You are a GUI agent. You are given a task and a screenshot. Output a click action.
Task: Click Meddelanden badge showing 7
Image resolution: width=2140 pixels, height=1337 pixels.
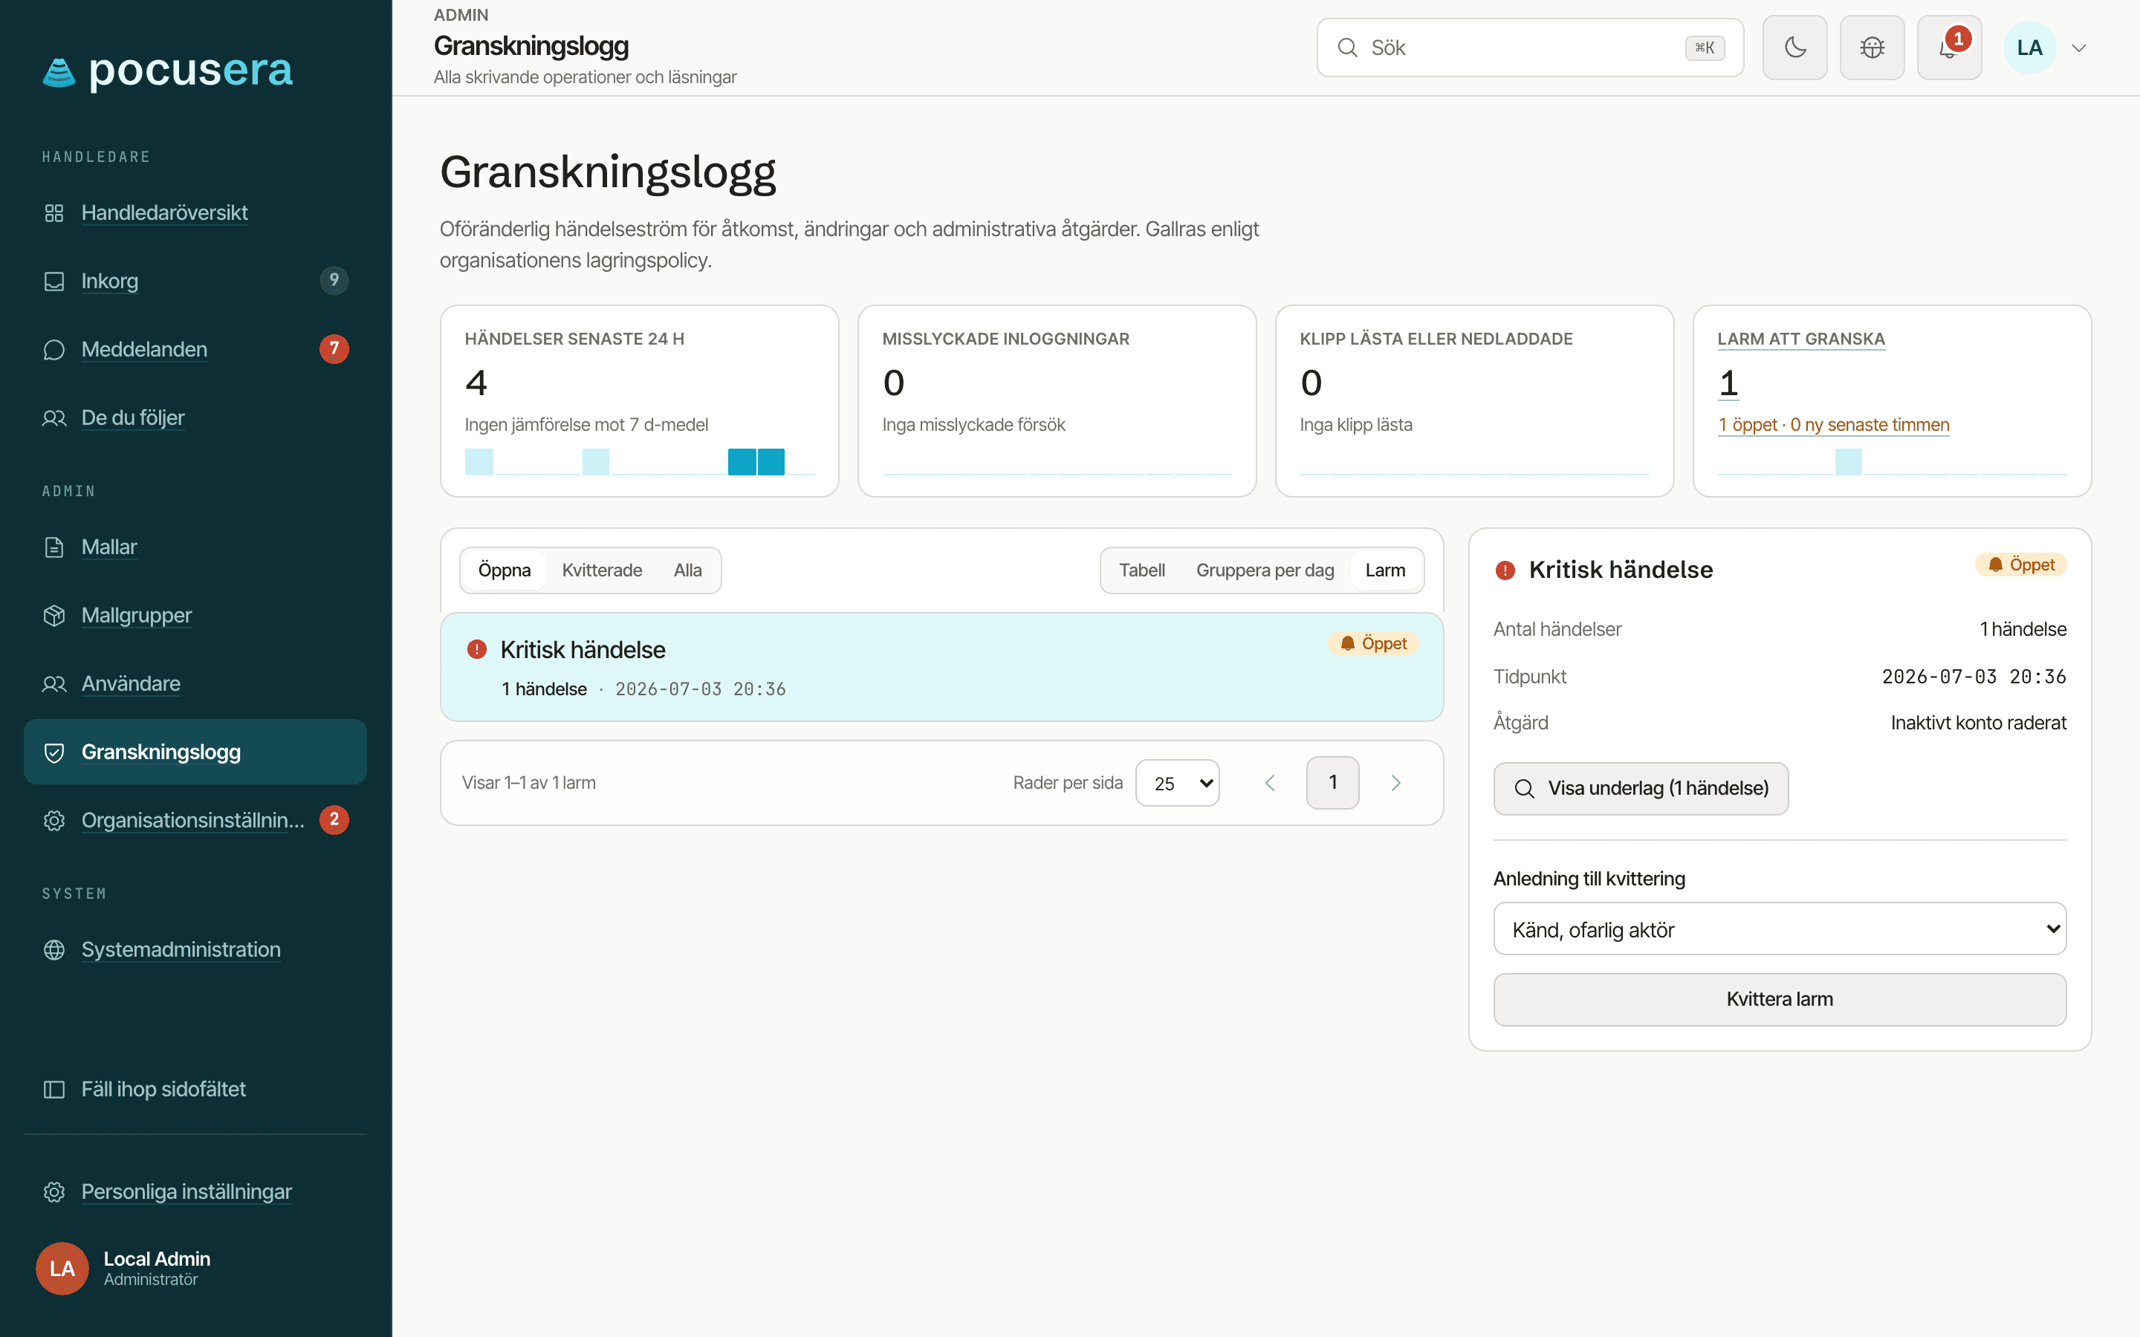pos(334,348)
